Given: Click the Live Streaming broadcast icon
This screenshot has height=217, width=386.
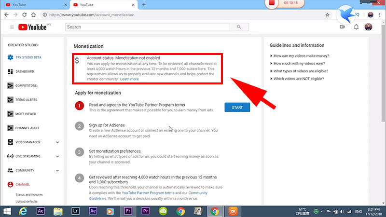Looking at the screenshot, I should 10,156.
